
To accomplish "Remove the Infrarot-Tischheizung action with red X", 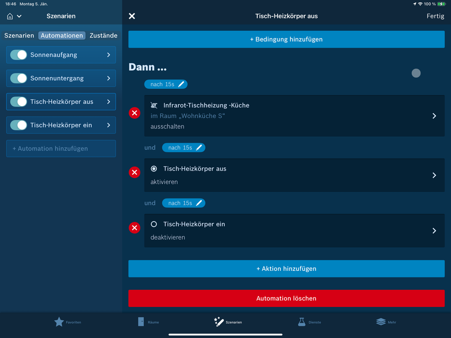I will coord(135,113).
